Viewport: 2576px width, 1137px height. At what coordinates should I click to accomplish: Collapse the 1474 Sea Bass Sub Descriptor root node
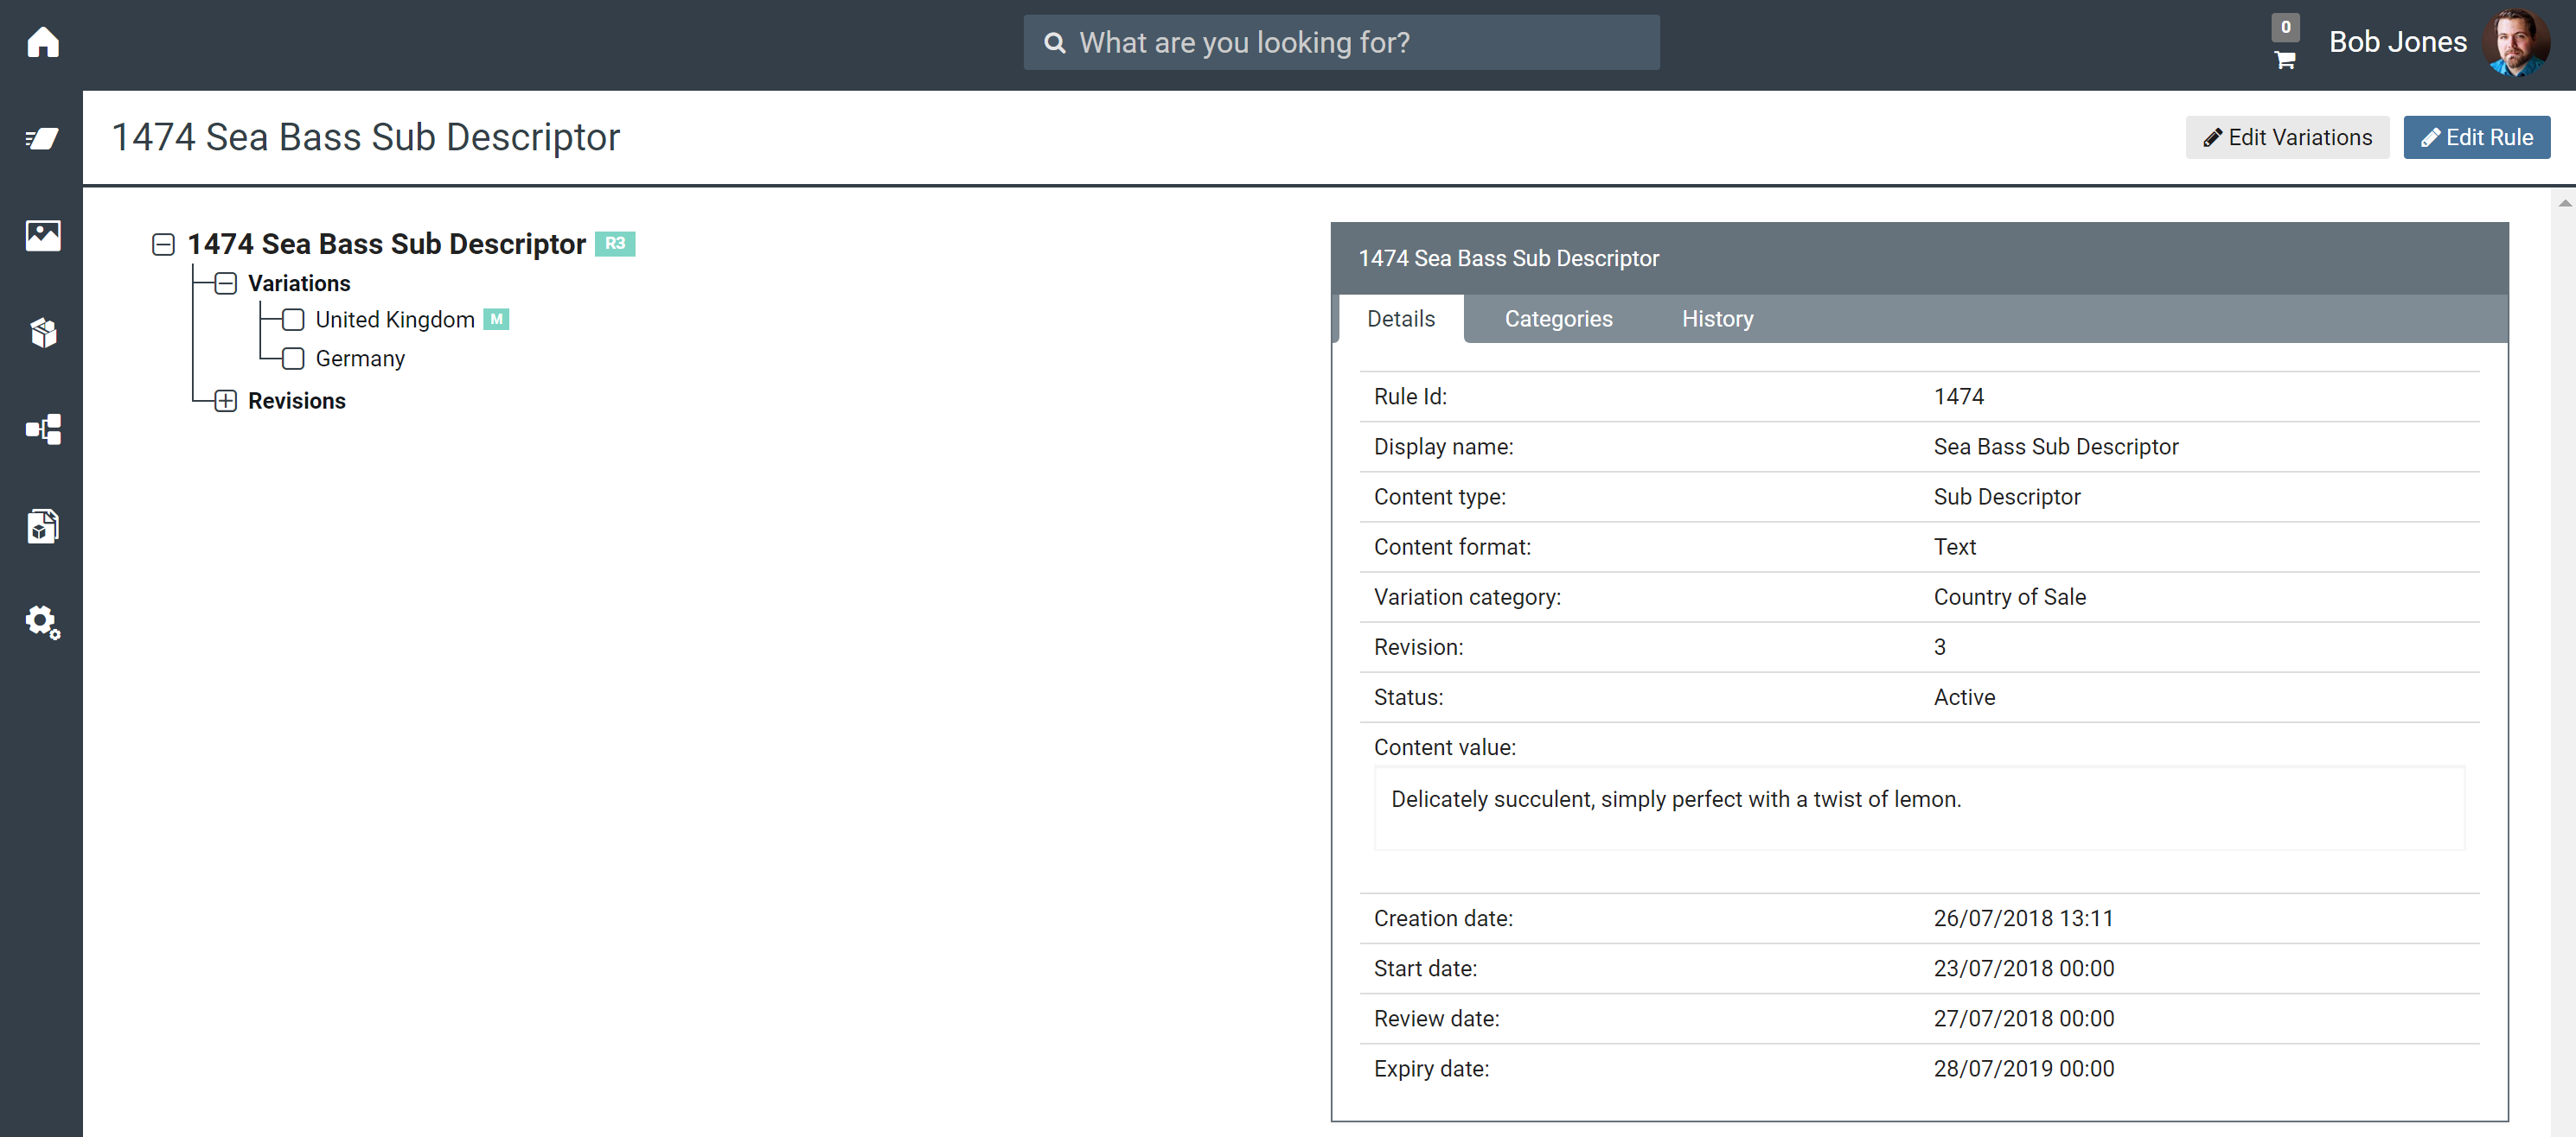tap(163, 245)
